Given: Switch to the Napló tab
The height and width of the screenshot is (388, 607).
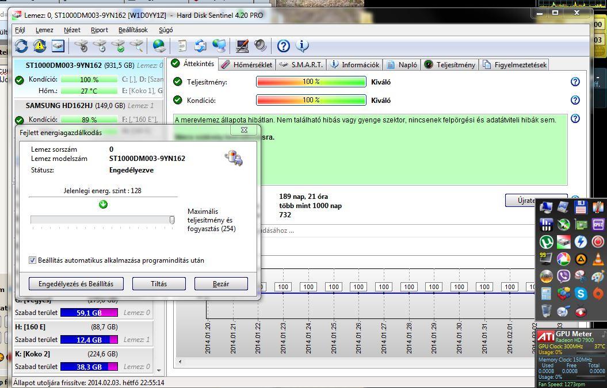Looking at the screenshot, I should (402, 64).
